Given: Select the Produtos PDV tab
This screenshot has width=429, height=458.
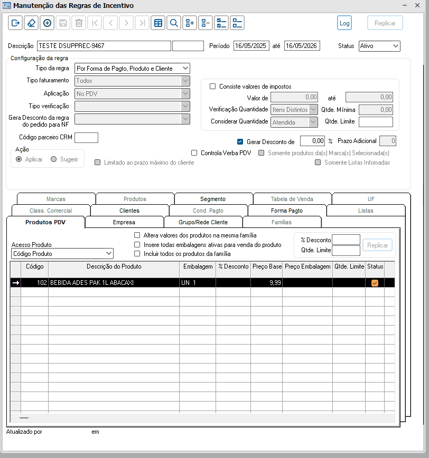Looking at the screenshot, I should (x=45, y=222).
